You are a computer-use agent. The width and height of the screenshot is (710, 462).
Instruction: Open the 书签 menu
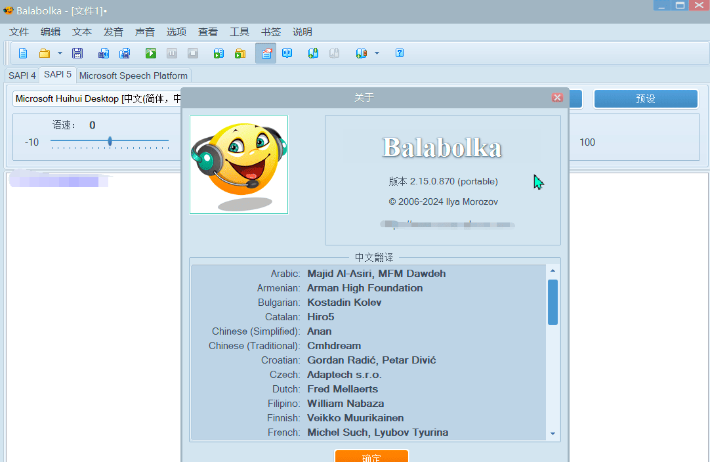pos(271,32)
